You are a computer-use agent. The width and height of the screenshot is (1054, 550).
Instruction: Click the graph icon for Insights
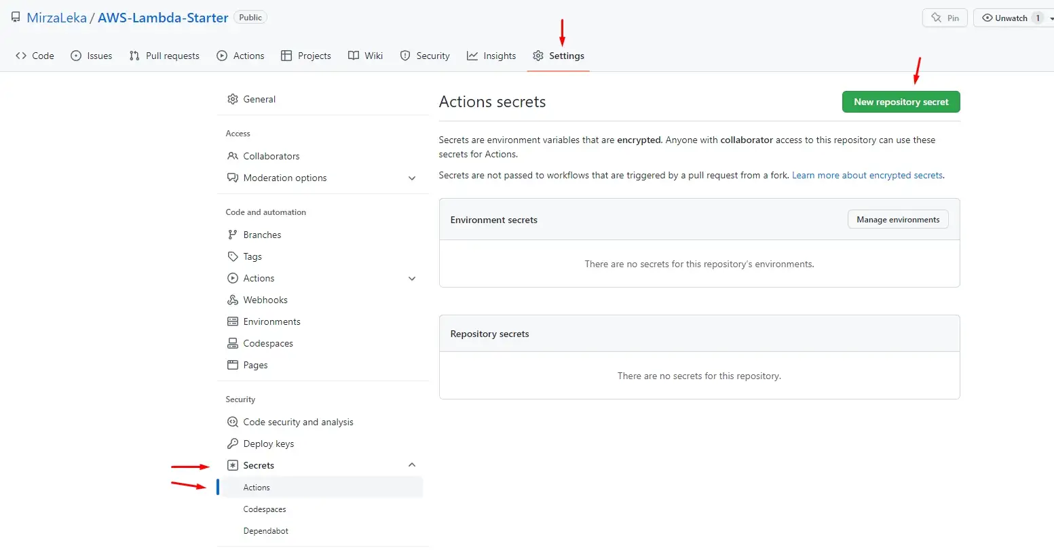coord(472,56)
